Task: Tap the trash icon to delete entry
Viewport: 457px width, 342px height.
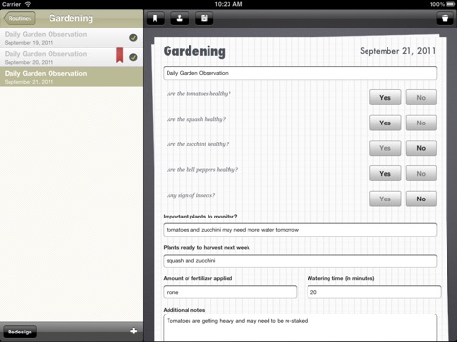Action: (x=445, y=18)
